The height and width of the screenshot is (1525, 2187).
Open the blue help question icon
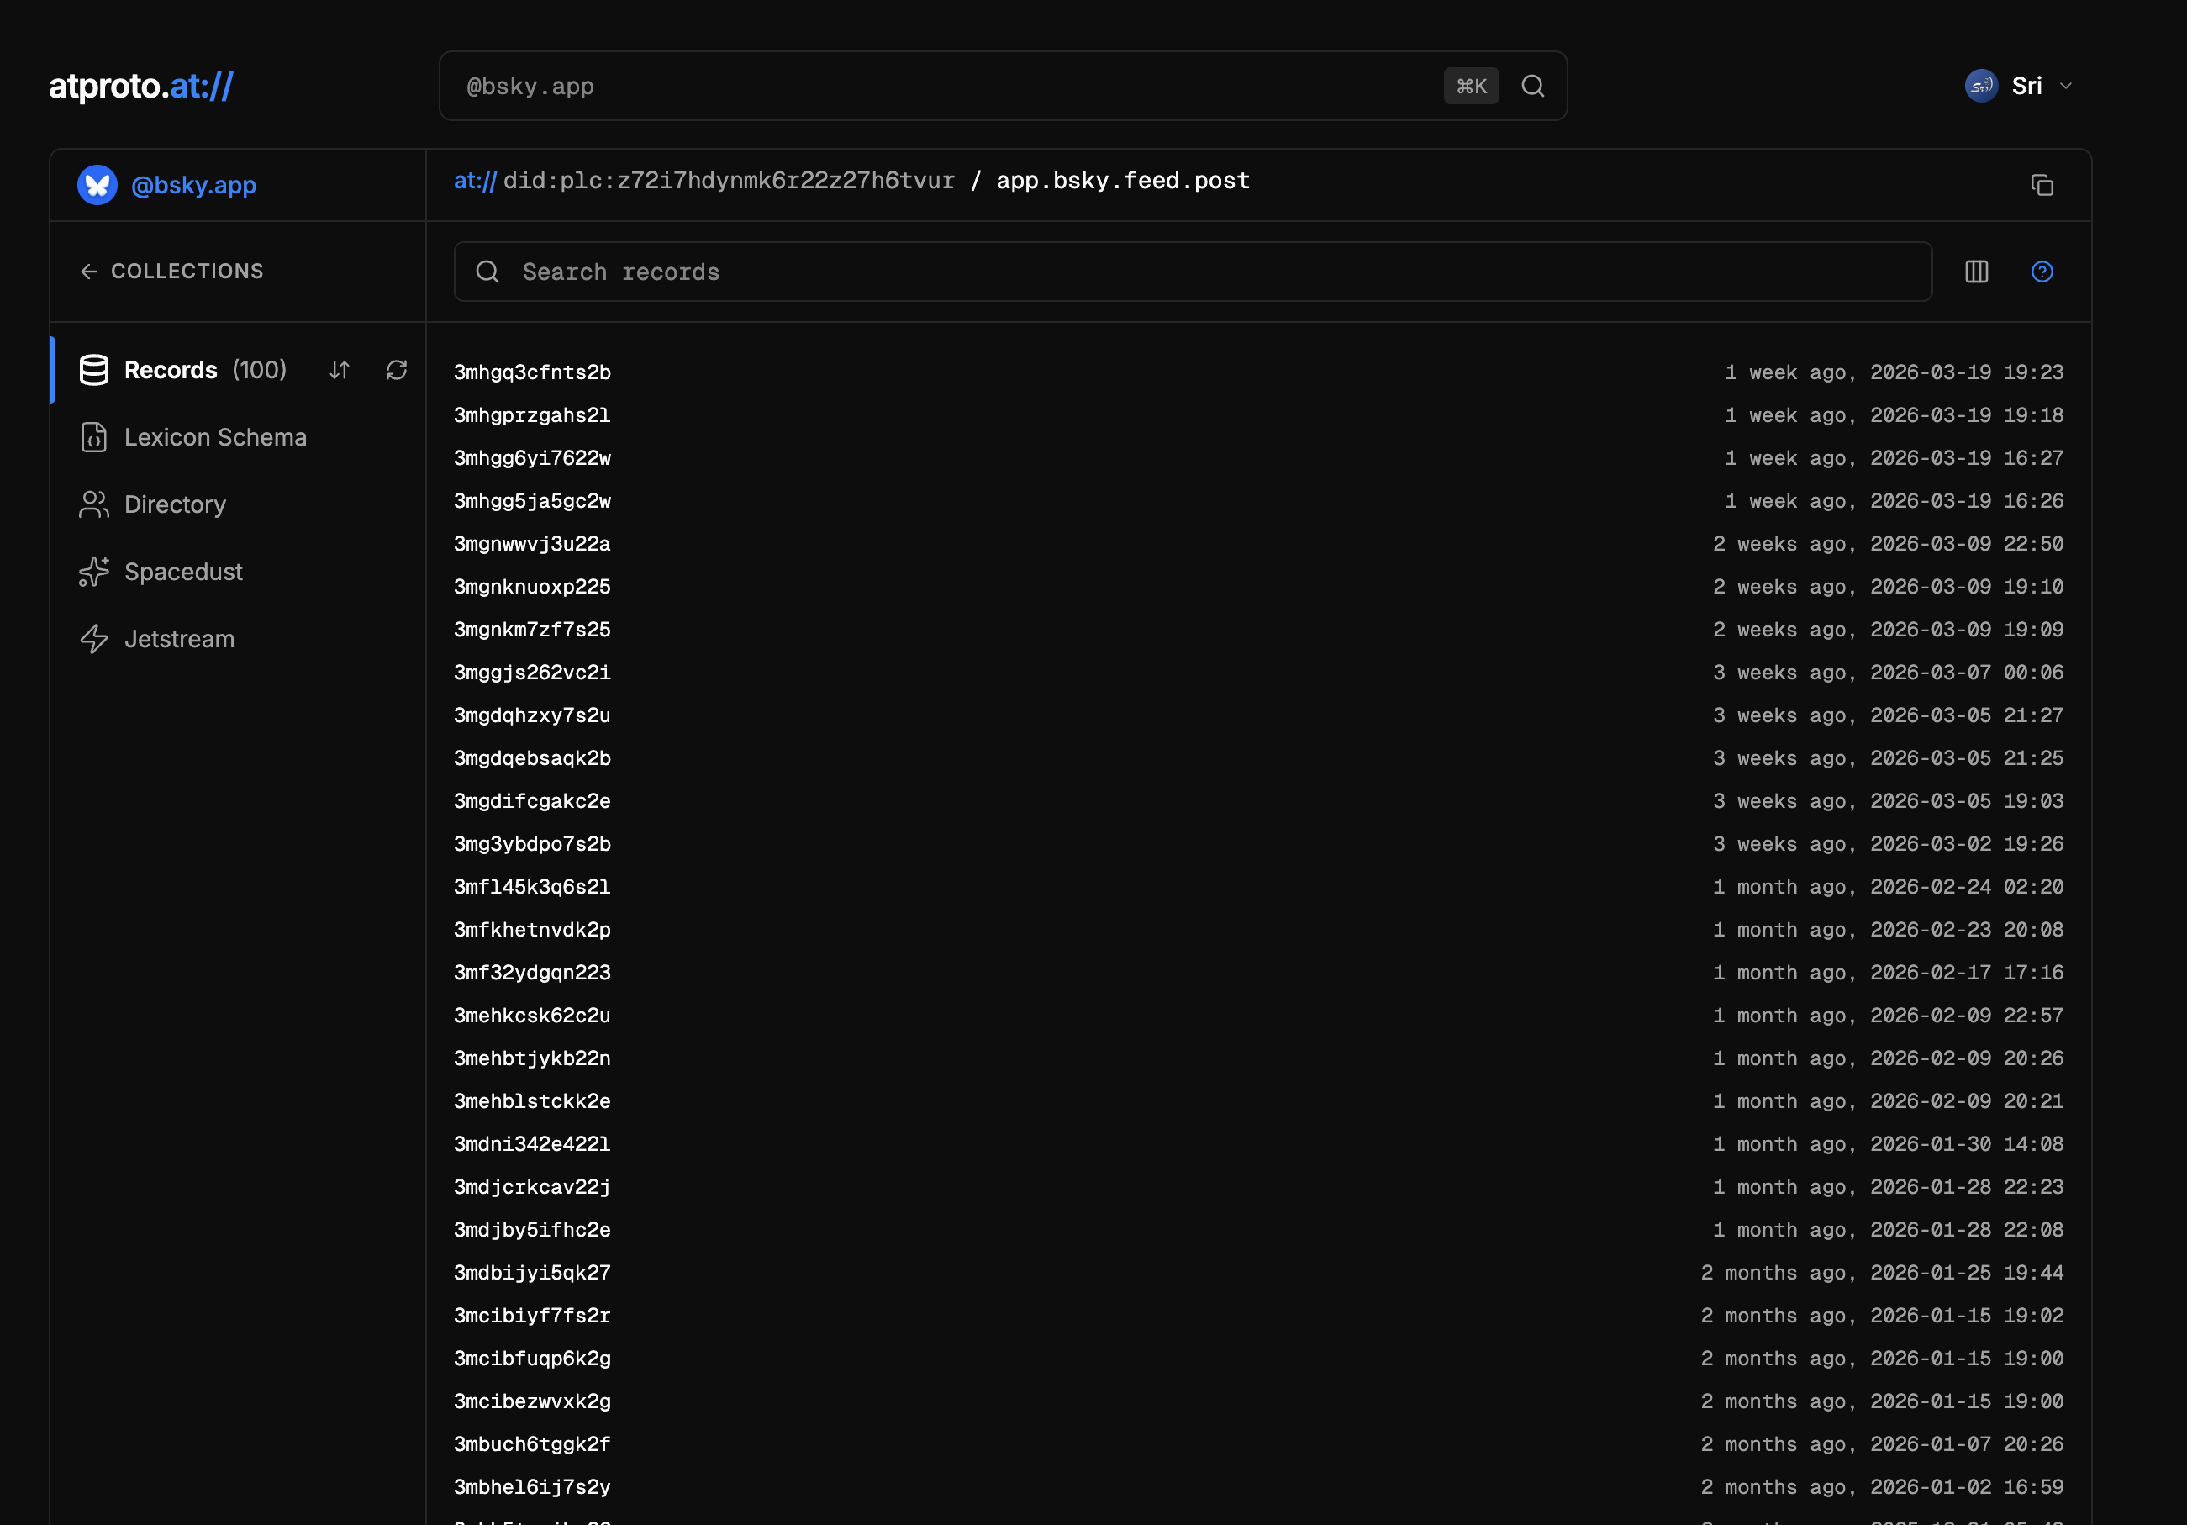[x=2042, y=272]
